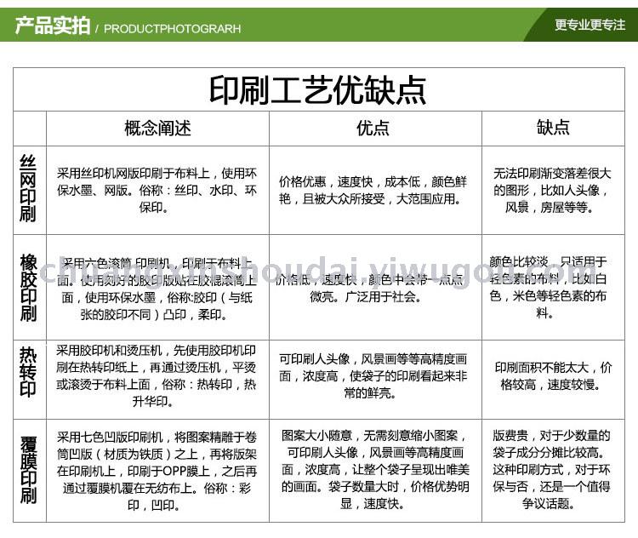Click the 优点 column header
The height and width of the screenshot is (538, 638).
pyautogui.click(x=373, y=128)
